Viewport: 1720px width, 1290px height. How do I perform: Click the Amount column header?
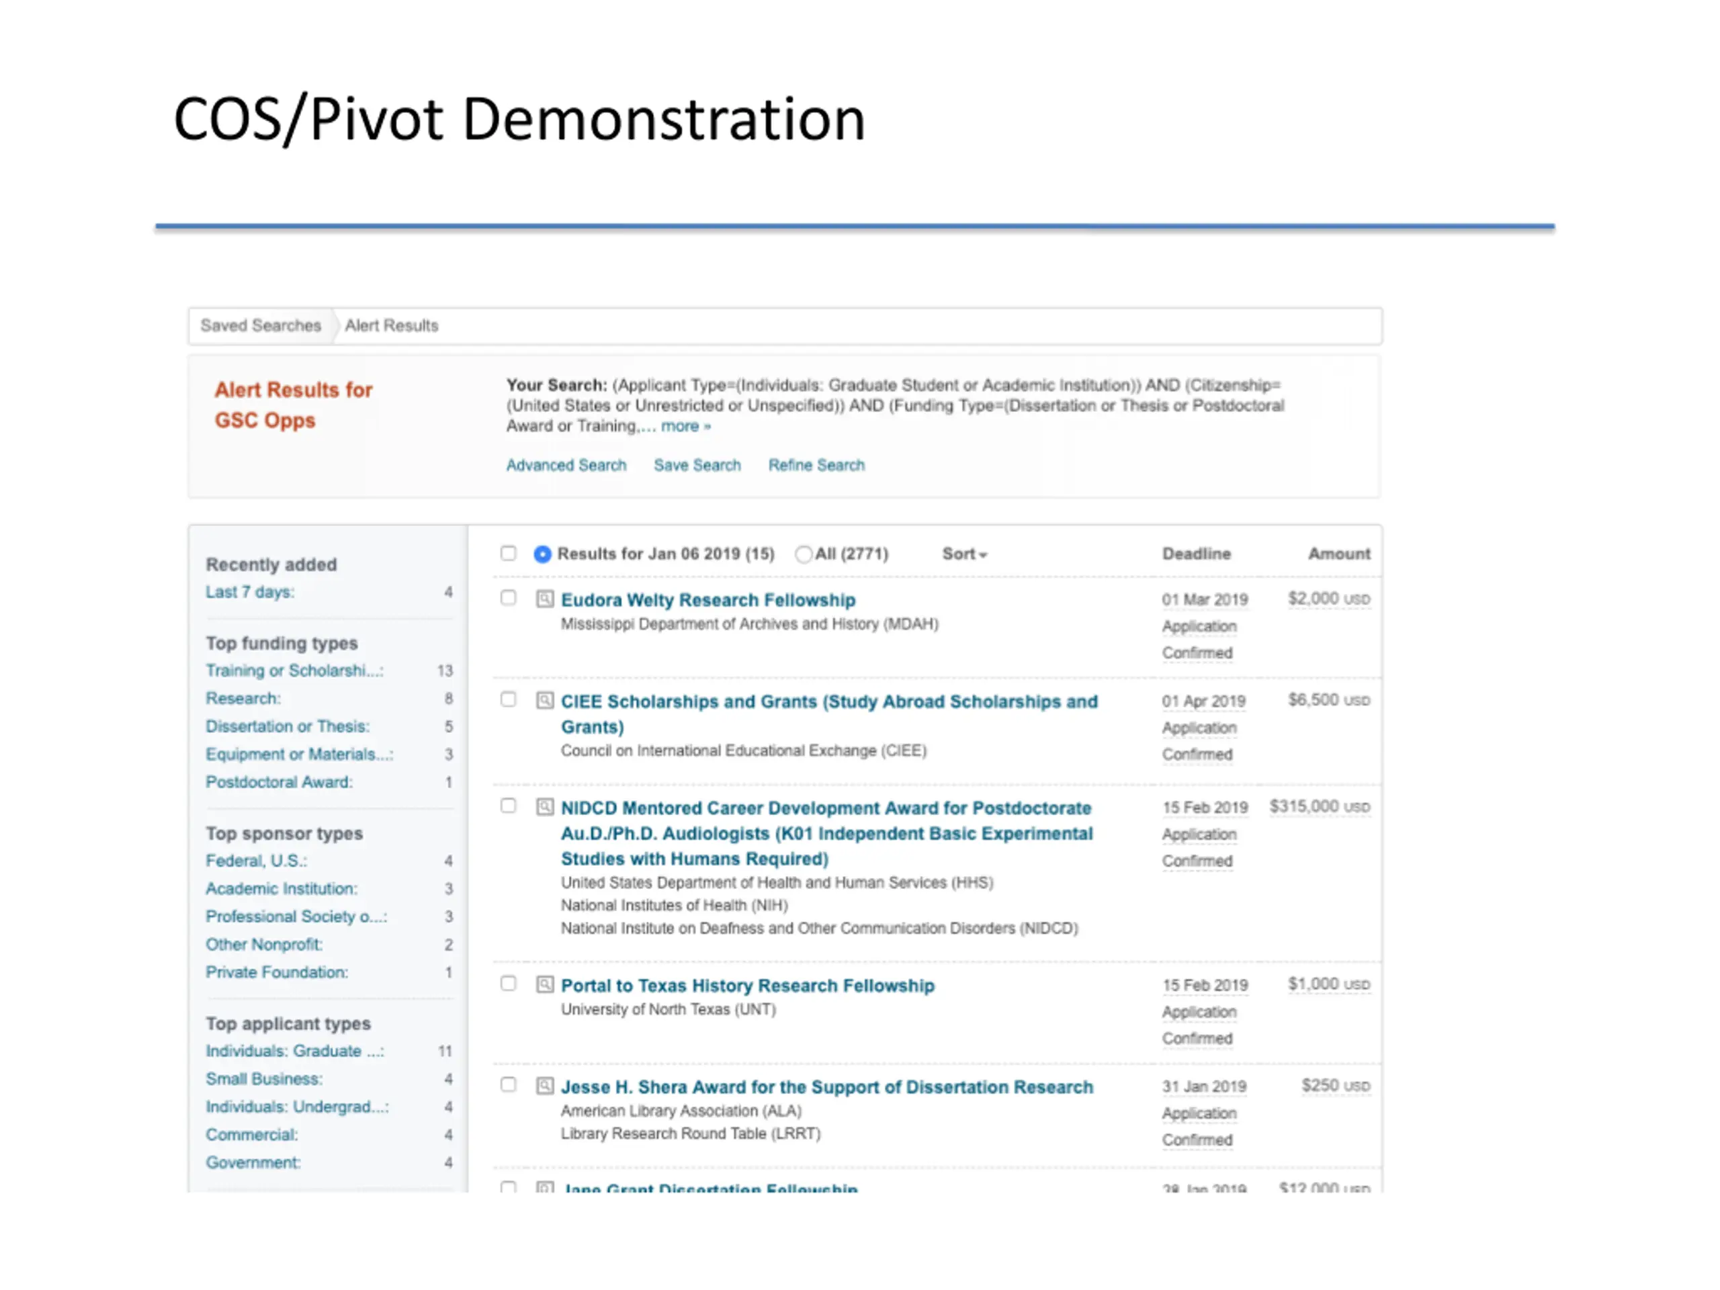coord(1338,554)
